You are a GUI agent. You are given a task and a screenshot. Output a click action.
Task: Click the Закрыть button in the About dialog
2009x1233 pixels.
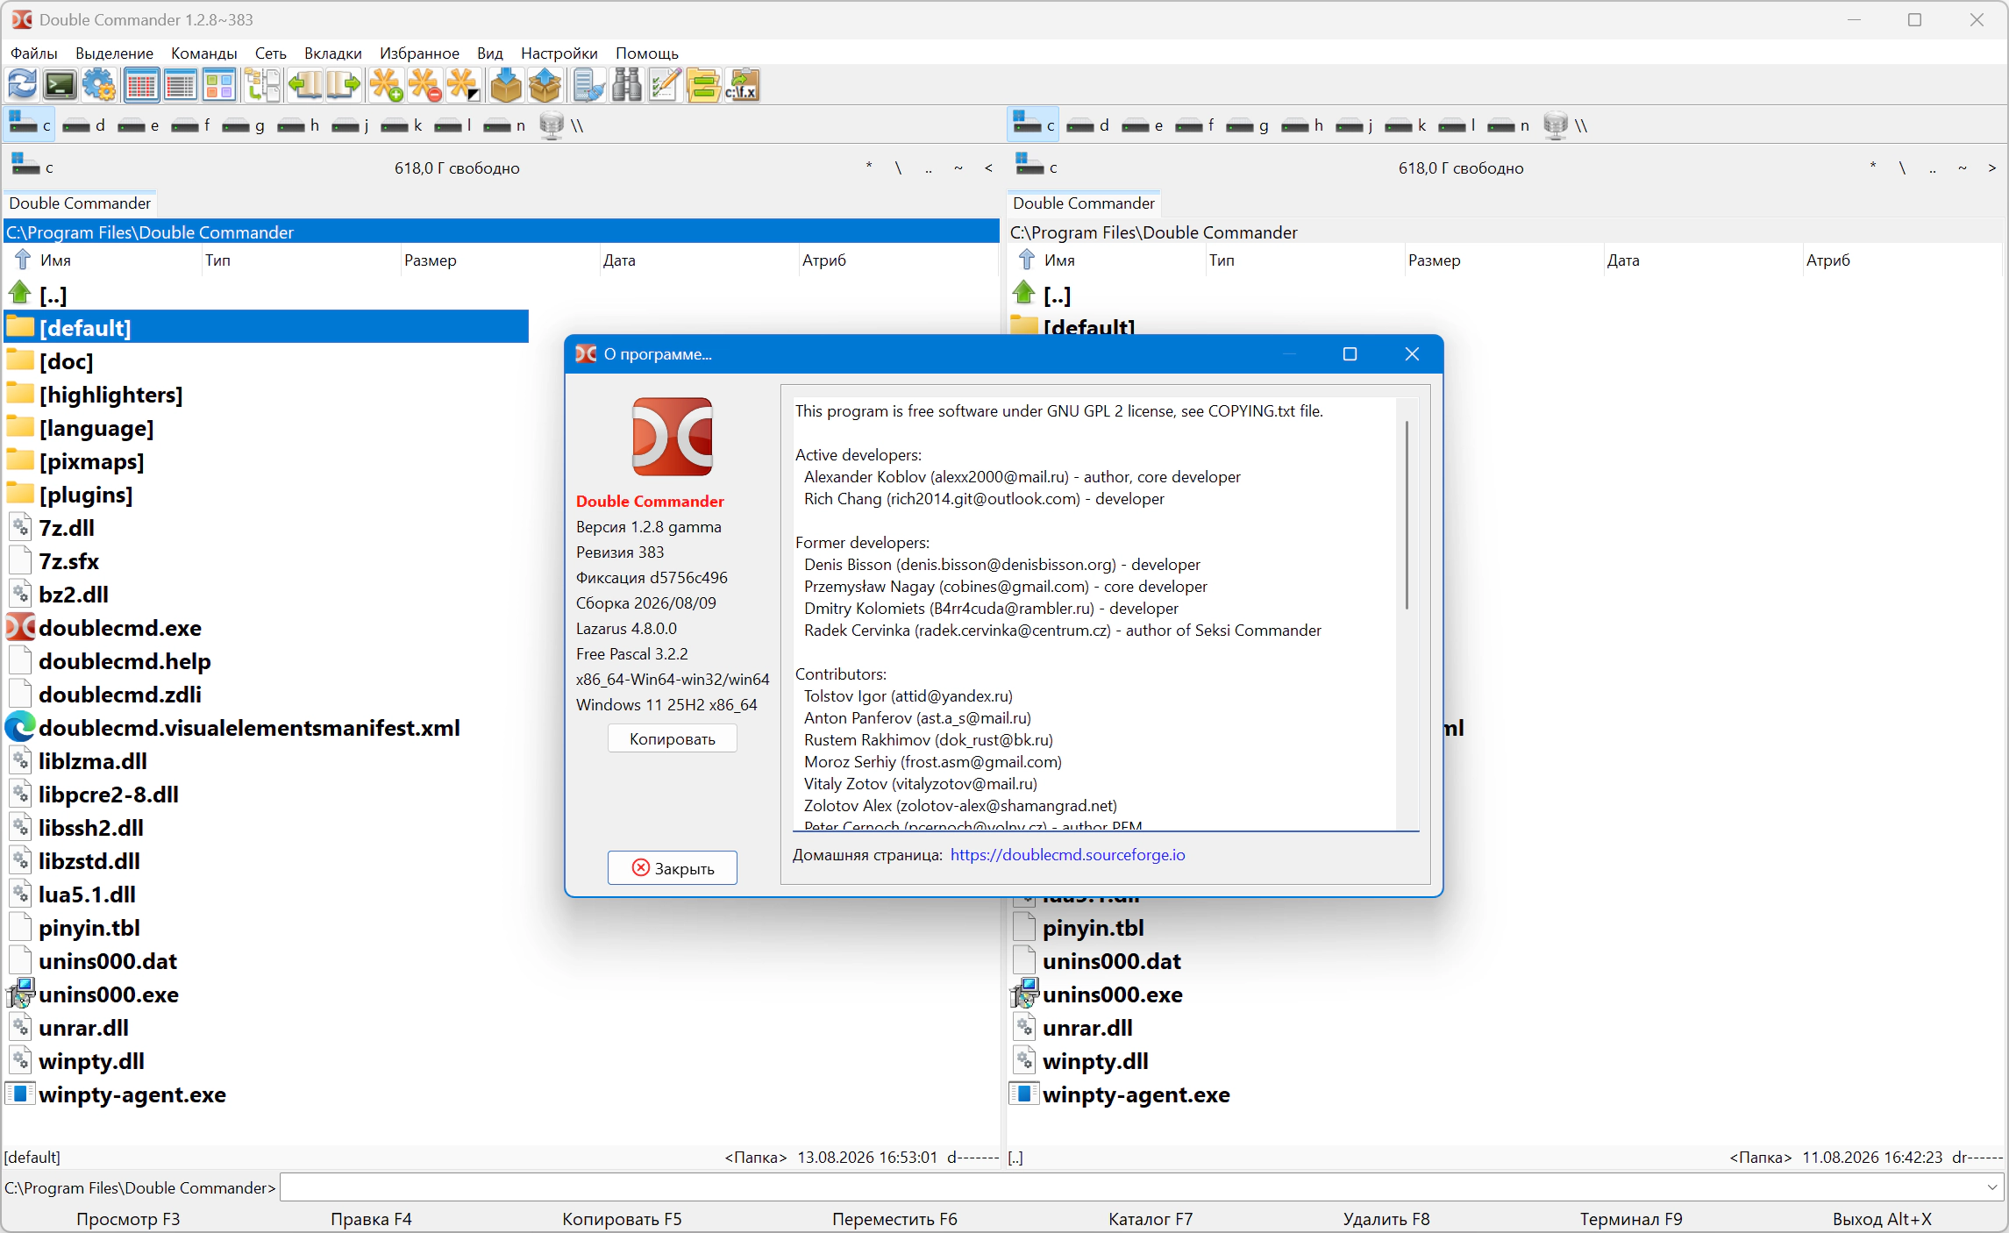673,868
